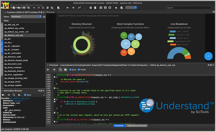Click the Code legend blue swatch

click(x=173, y=31)
